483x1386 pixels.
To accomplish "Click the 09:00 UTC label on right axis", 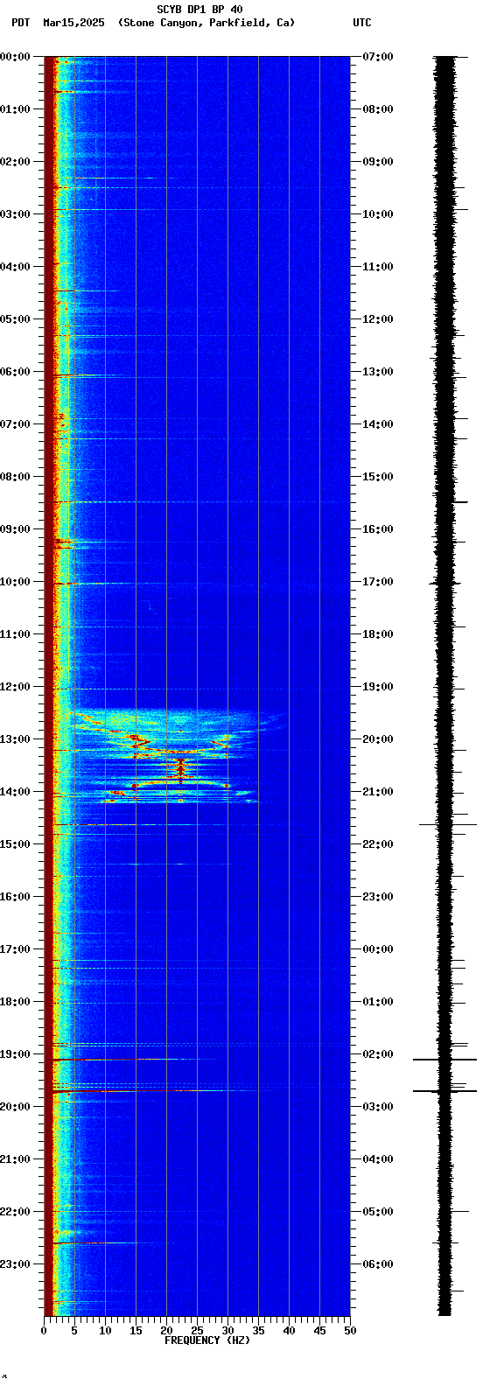I will pyautogui.click(x=378, y=162).
